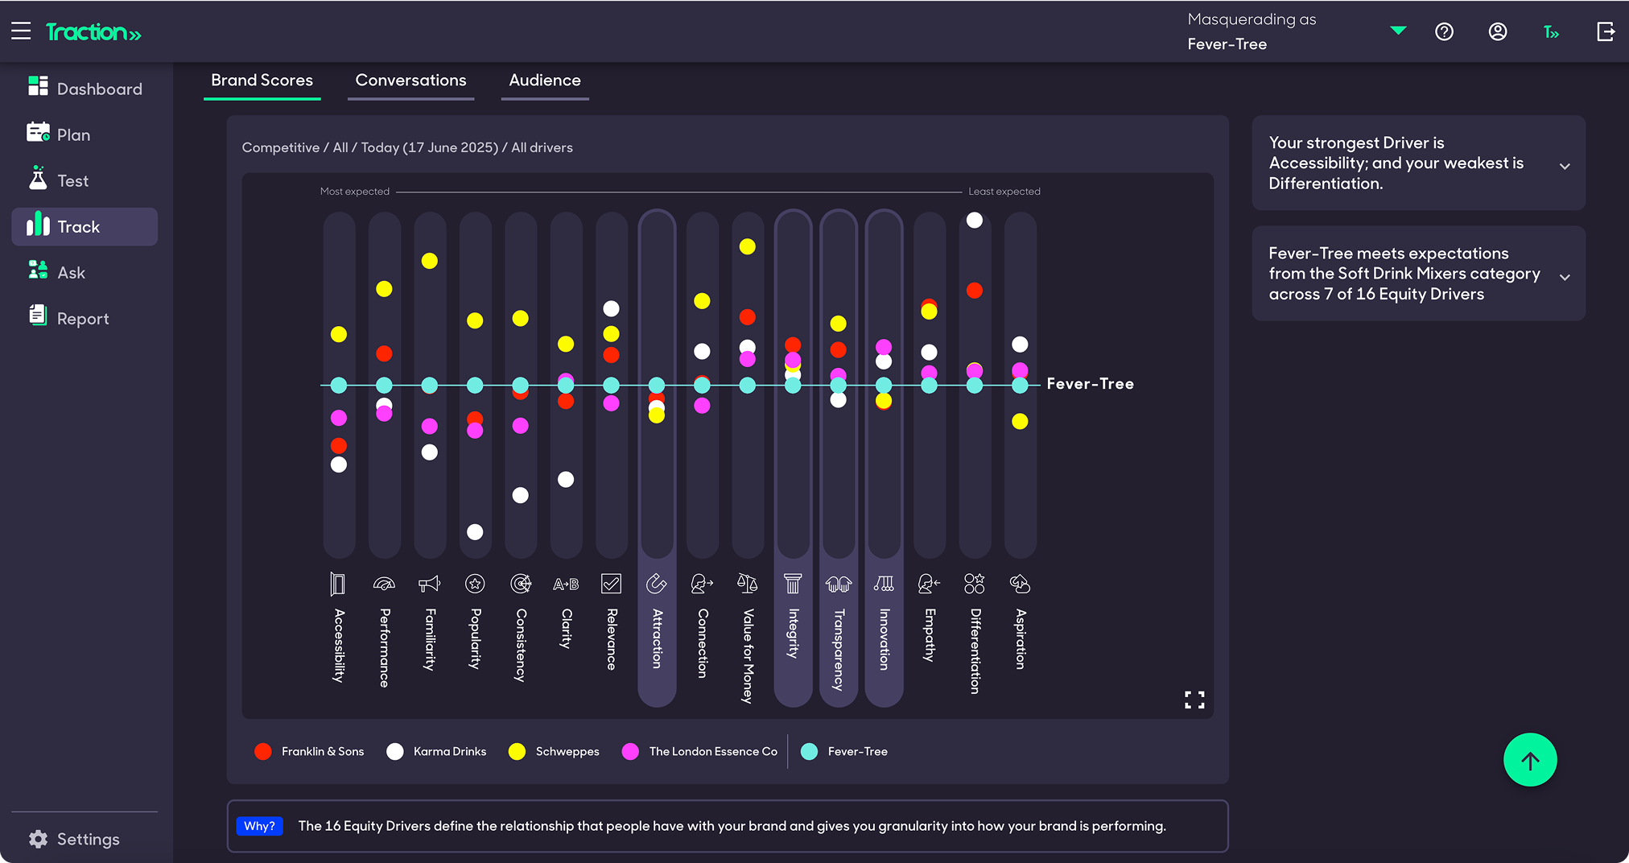Click the Differentiation circles icon
Viewport: 1629px width, 863px height.
coord(975,584)
